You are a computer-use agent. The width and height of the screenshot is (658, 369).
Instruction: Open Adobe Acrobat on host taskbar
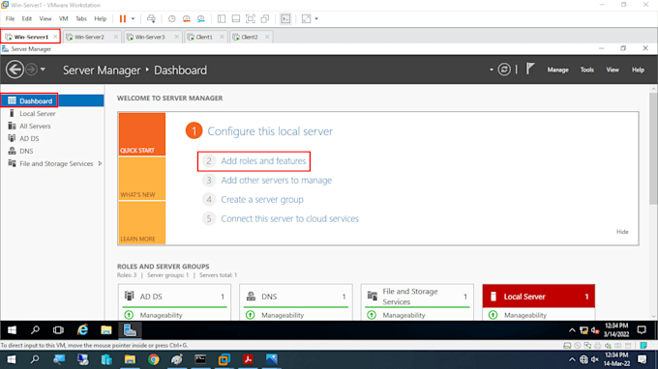(x=248, y=359)
